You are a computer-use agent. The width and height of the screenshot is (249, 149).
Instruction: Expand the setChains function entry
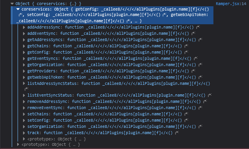tap(24, 114)
